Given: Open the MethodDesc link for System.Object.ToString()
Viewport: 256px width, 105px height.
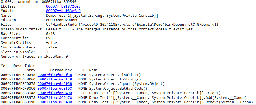Looking at the screenshot, I should pos(55,79).
